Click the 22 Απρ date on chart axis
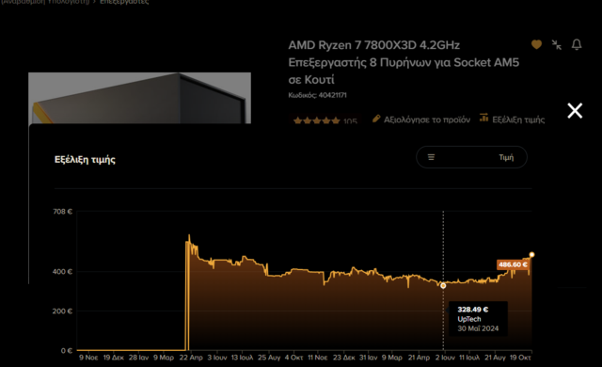 (x=191, y=358)
